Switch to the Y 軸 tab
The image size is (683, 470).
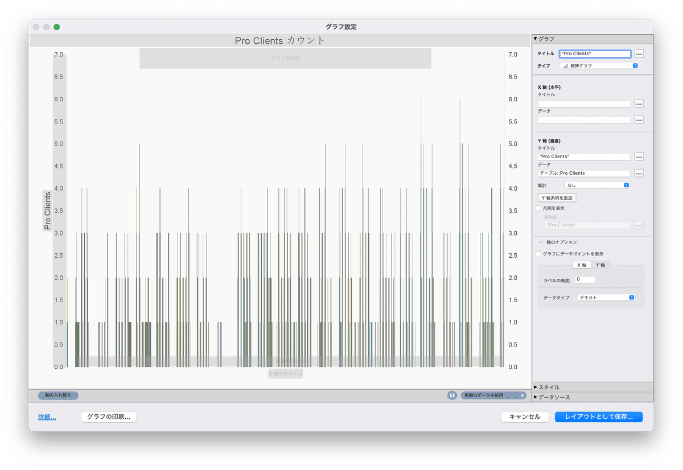[601, 265]
